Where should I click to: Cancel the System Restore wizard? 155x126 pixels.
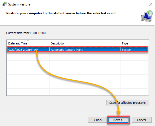click(142, 120)
